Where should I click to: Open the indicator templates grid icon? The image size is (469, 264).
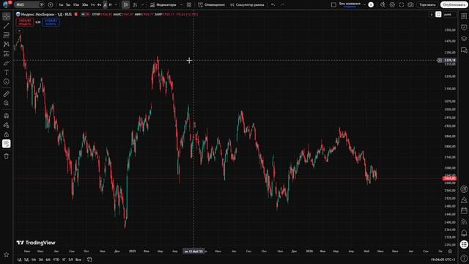[189, 5]
